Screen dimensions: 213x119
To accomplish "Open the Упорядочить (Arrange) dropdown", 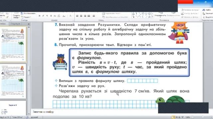I will tap(160, 15).
